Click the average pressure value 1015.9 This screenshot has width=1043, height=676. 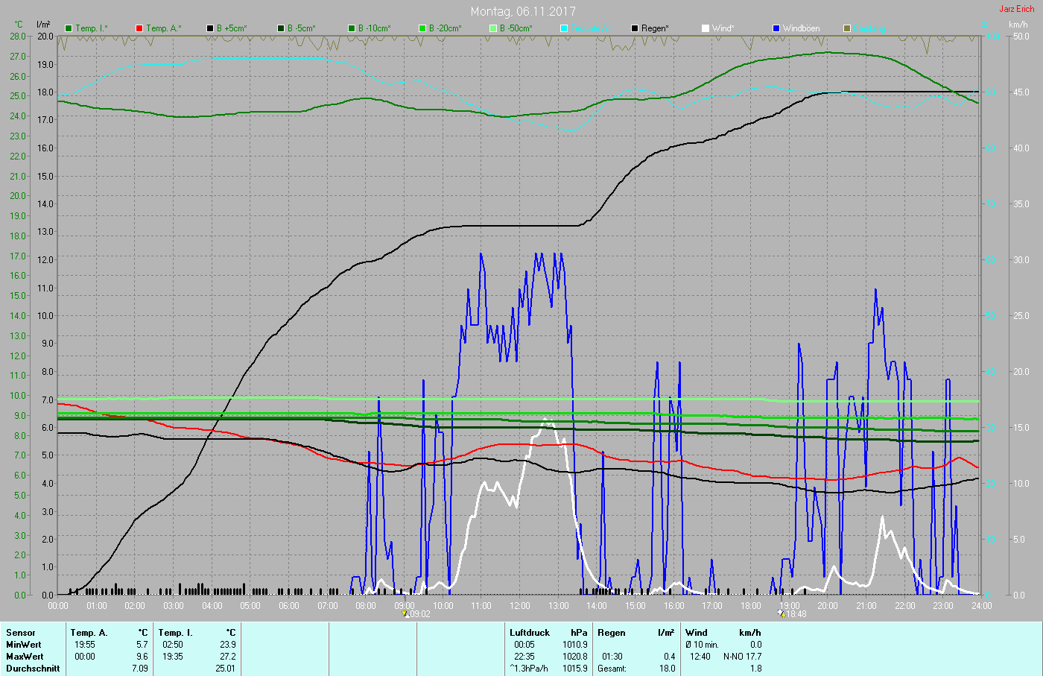point(575,669)
